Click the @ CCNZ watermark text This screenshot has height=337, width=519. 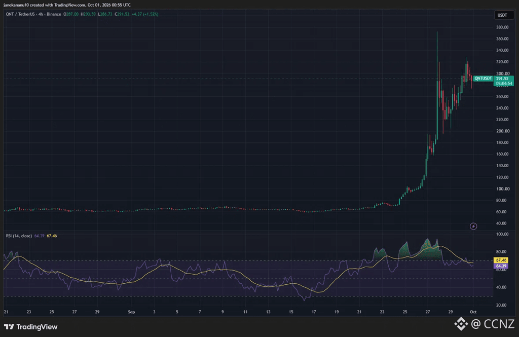pyautogui.click(x=493, y=324)
